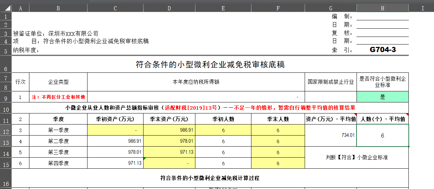Select the 978.01 quarter-end asset cell
Screen dimensions: 434x189
169,141
